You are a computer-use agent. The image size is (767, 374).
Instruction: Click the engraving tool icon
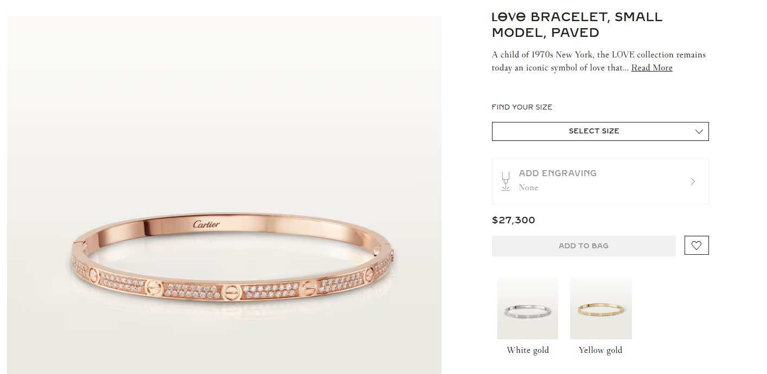click(x=506, y=182)
